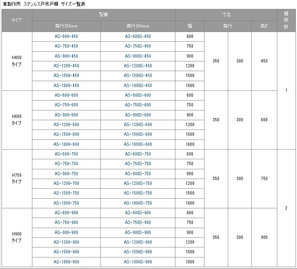Open the AS-600-450 model link
The height and width of the screenshot is (269, 297).
(x=66, y=36)
